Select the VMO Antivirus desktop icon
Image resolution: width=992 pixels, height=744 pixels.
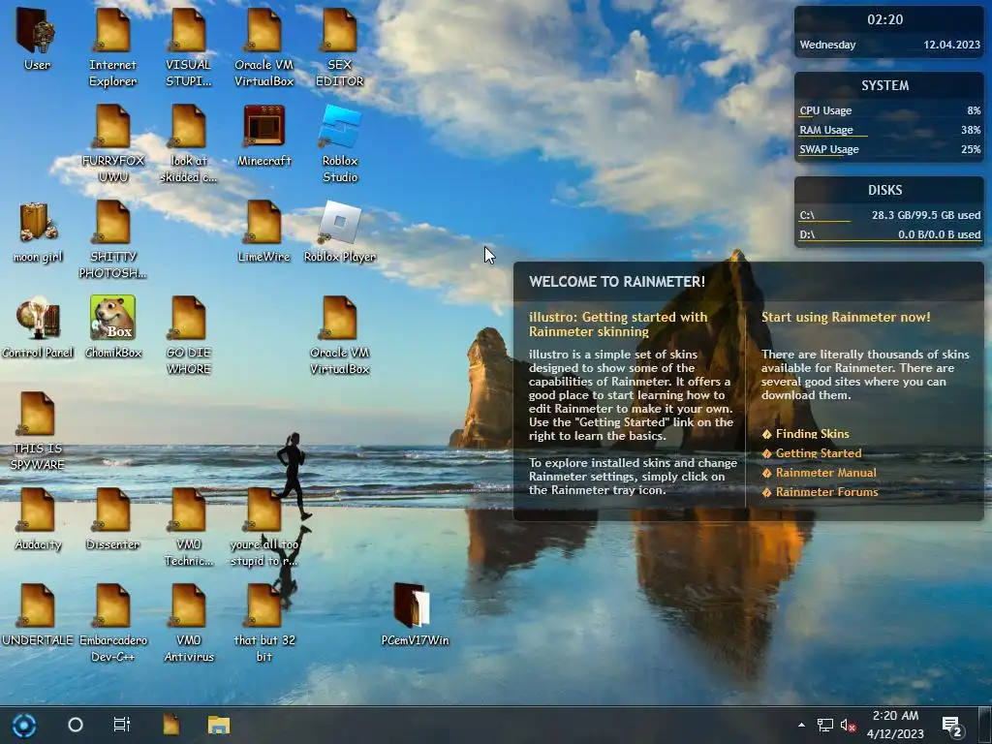coord(189,623)
